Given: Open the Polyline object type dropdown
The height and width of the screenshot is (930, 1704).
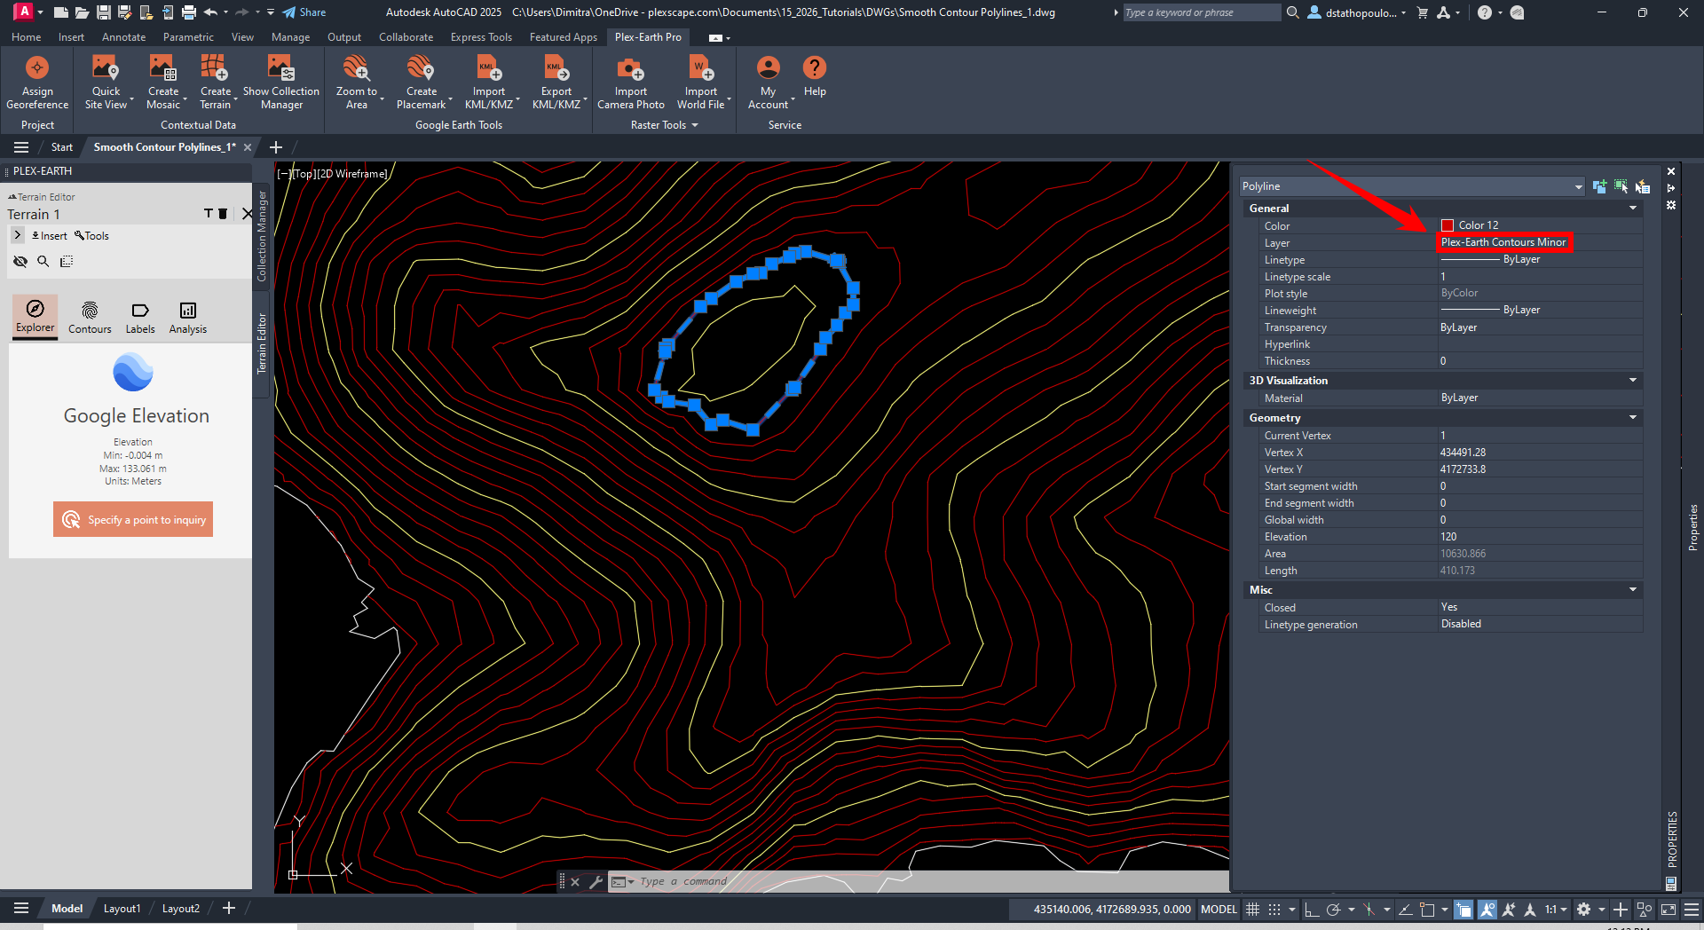Looking at the screenshot, I should pyautogui.click(x=1412, y=186).
